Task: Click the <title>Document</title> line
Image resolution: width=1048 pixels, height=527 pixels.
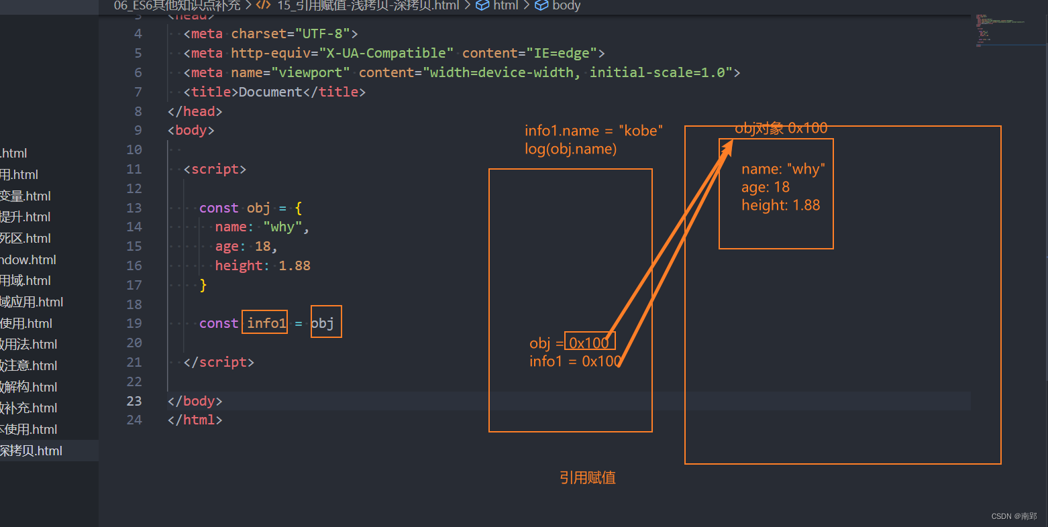Action: click(x=274, y=92)
